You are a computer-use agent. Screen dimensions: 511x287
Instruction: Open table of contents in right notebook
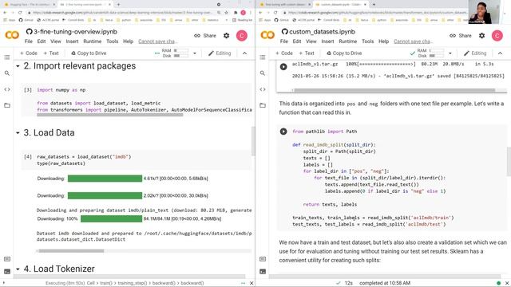[x=263, y=57]
